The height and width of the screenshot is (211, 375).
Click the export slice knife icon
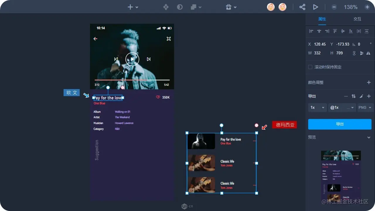pos(361,96)
